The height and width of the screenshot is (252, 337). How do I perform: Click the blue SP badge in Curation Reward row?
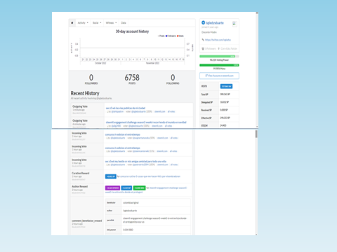coord(111,176)
